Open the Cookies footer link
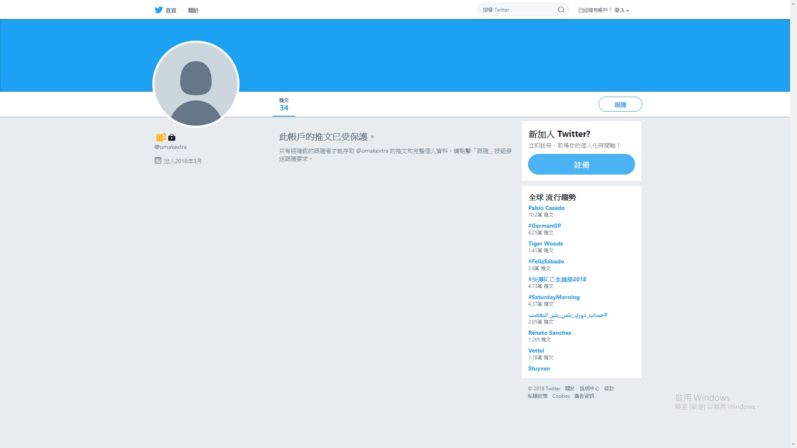The height and width of the screenshot is (448, 797). pyautogui.click(x=561, y=396)
